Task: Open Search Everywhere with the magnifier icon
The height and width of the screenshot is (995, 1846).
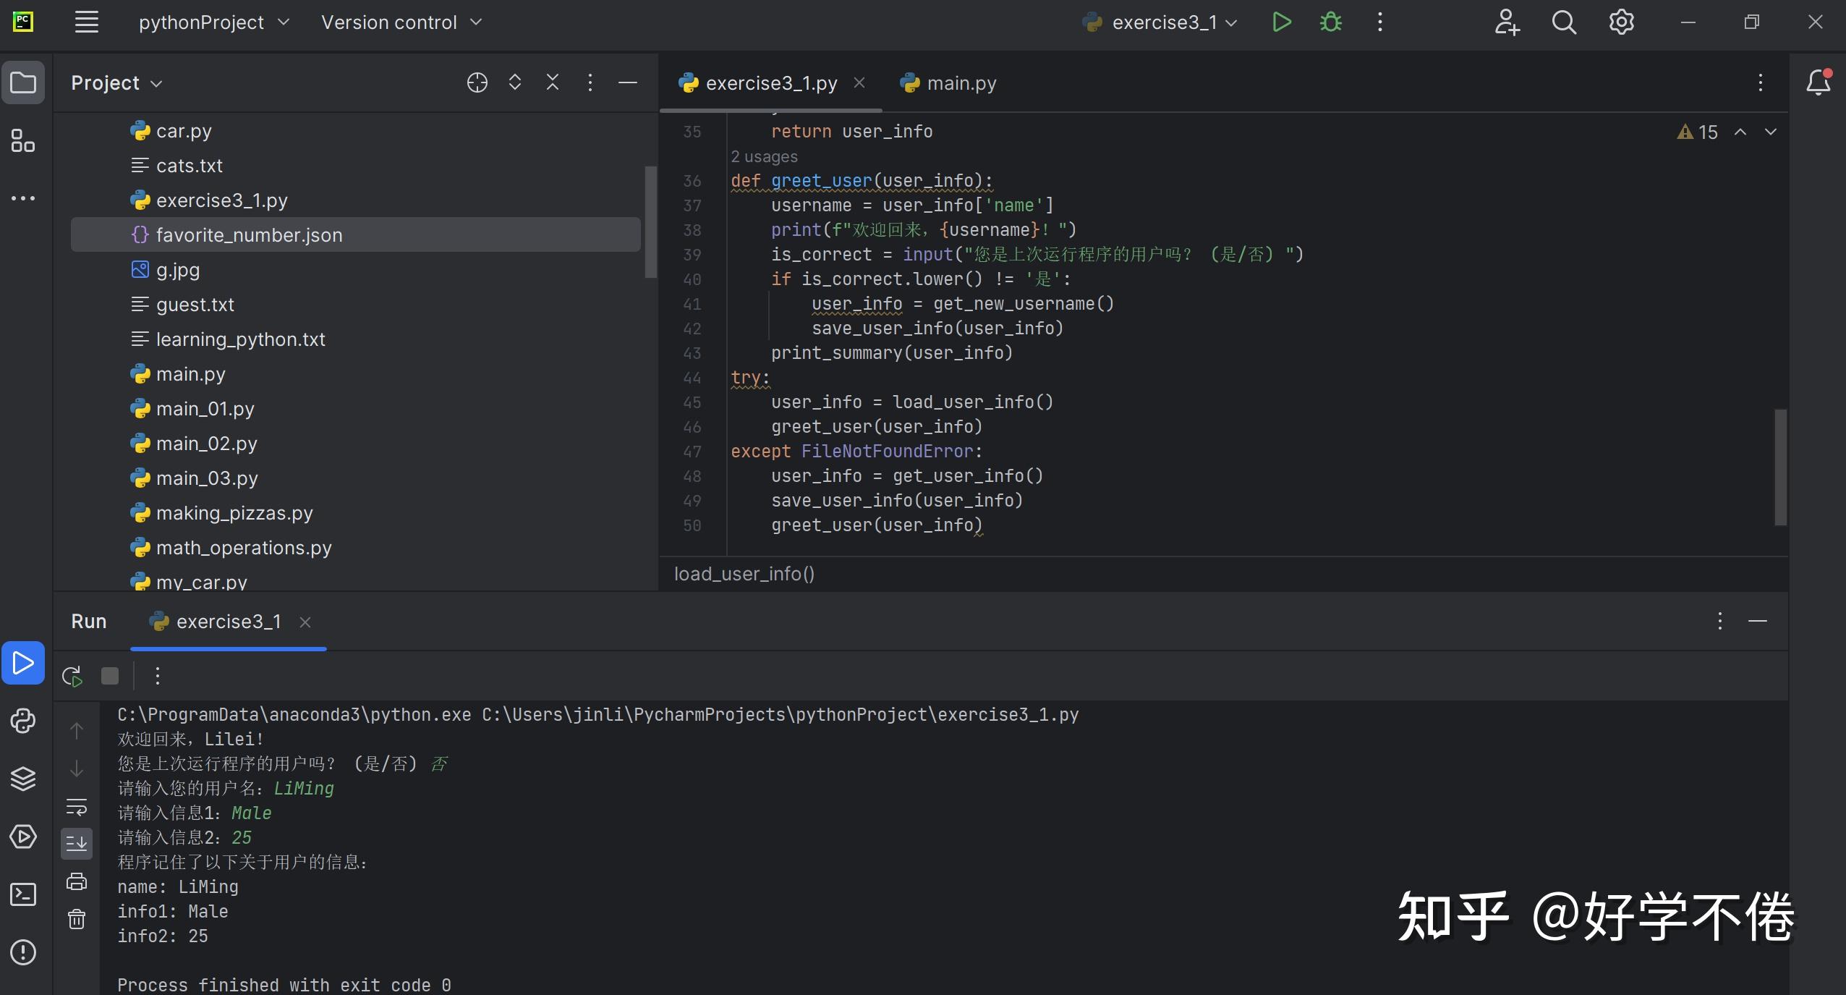Action: click(1565, 22)
